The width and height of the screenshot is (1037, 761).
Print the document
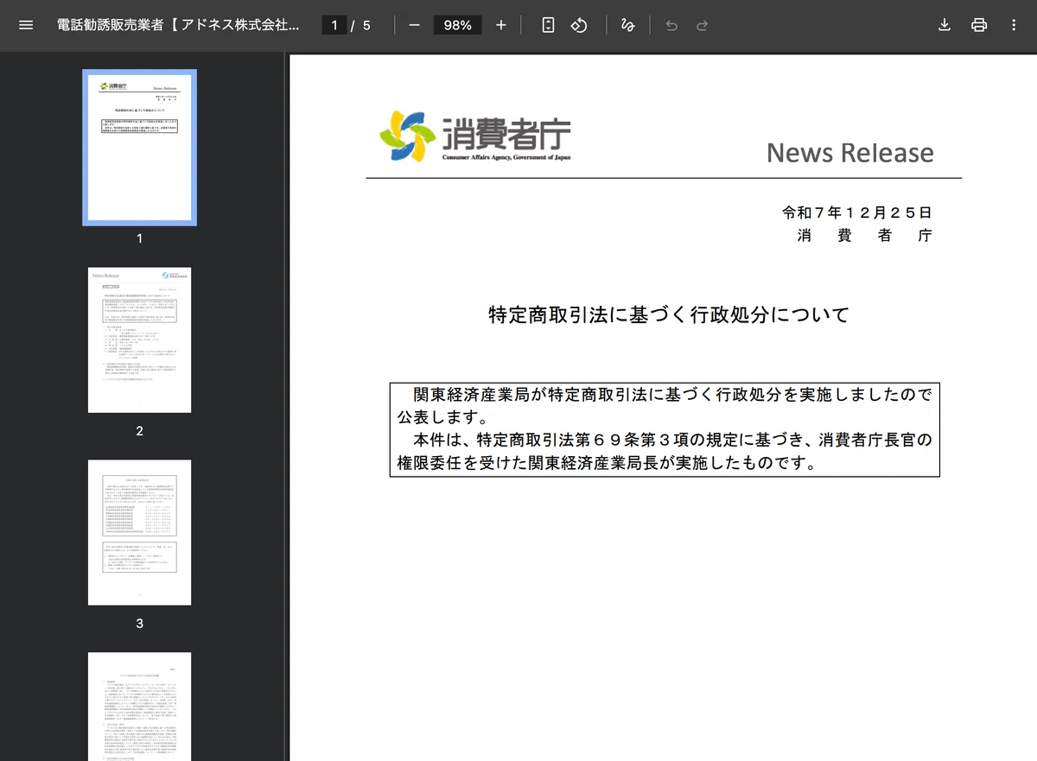pyautogui.click(x=979, y=25)
